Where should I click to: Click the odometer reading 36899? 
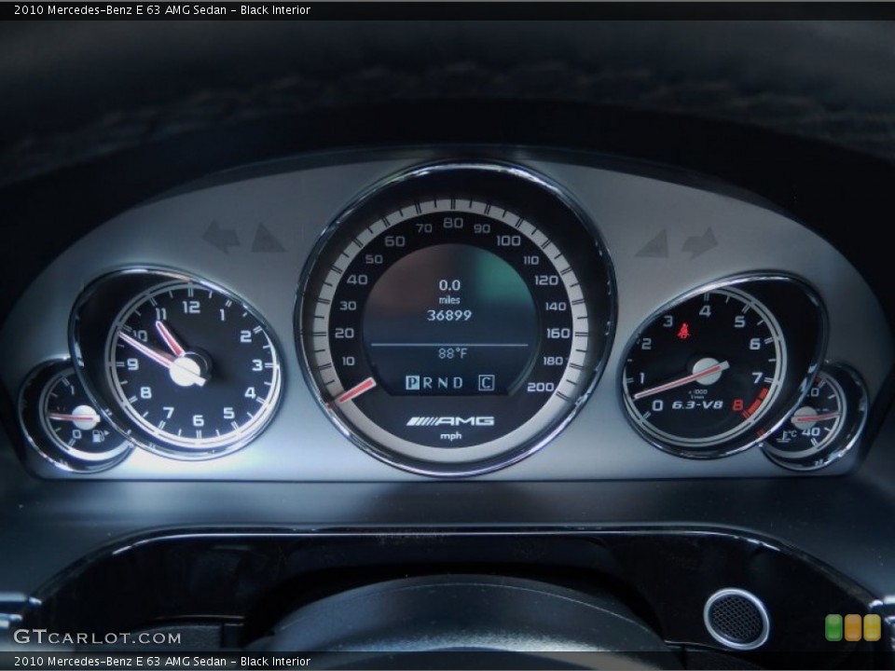(x=449, y=315)
